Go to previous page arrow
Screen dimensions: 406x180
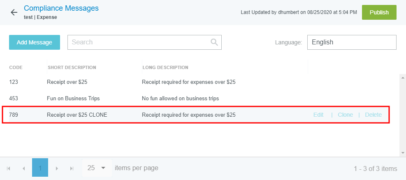tap(23, 168)
